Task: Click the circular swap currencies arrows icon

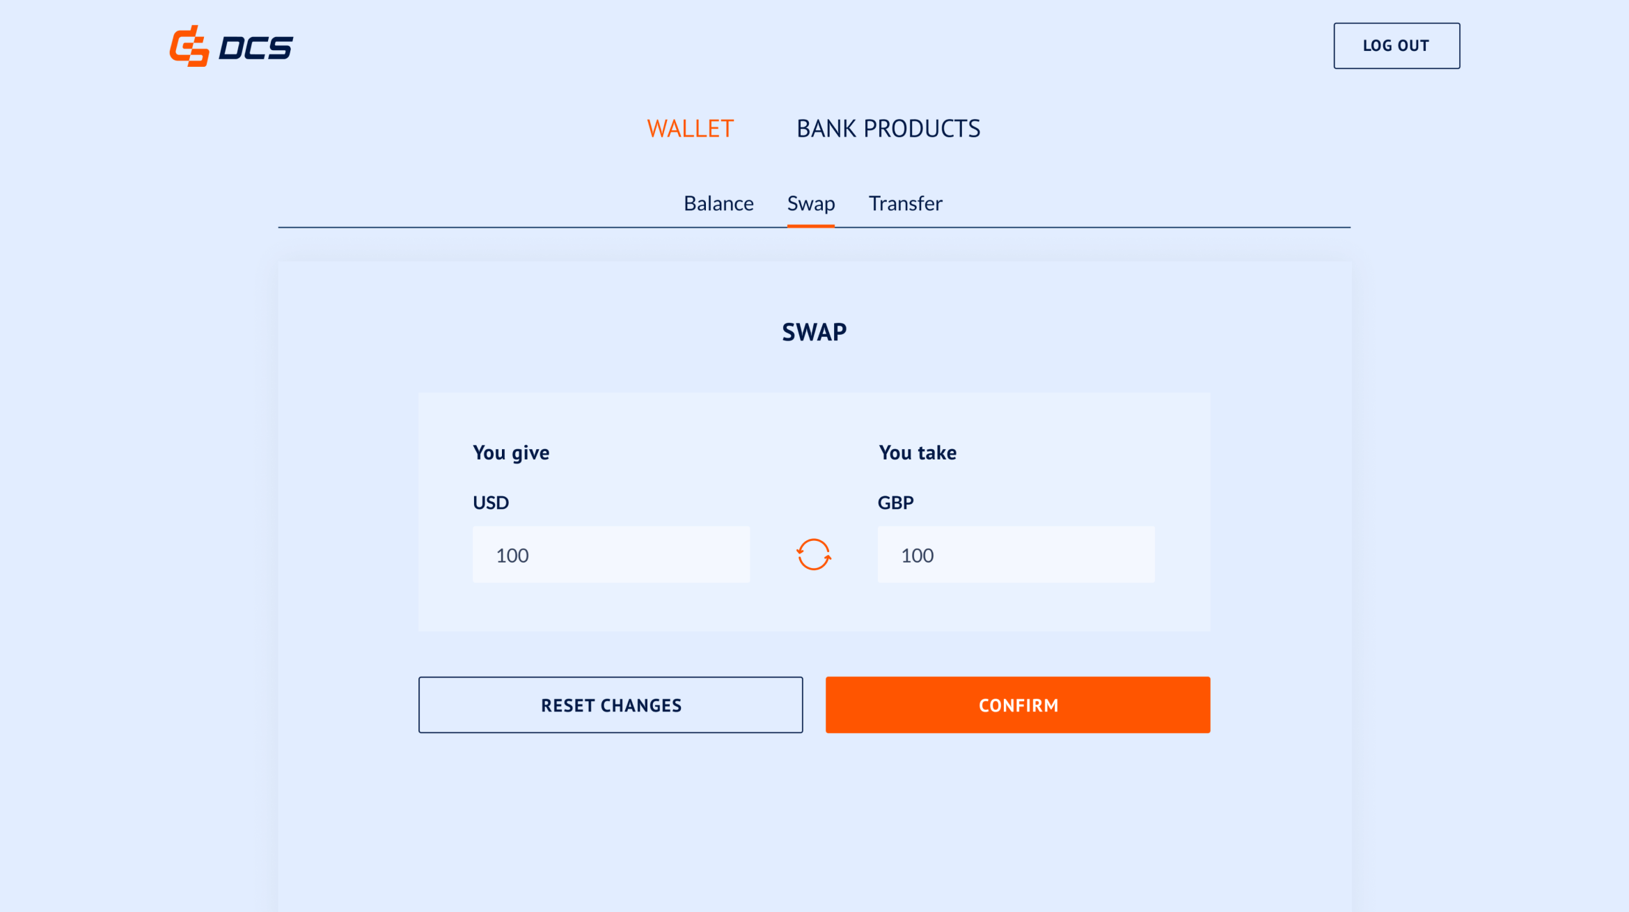Action: coord(813,555)
